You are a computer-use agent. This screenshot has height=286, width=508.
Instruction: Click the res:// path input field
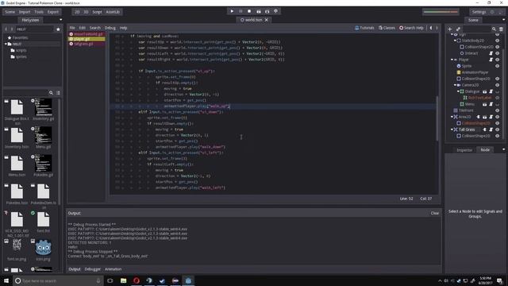pos(34,29)
